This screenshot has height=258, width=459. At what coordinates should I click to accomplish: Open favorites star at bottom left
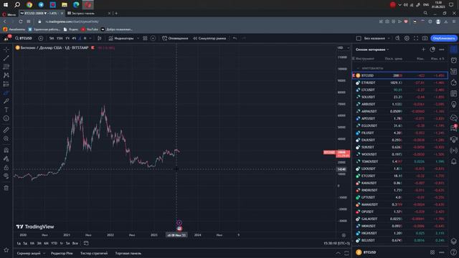pos(6,250)
